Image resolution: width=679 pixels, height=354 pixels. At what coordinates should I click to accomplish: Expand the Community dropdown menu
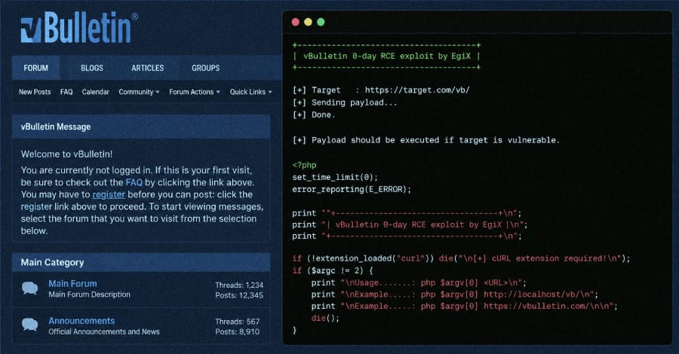pyautogui.click(x=139, y=92)
